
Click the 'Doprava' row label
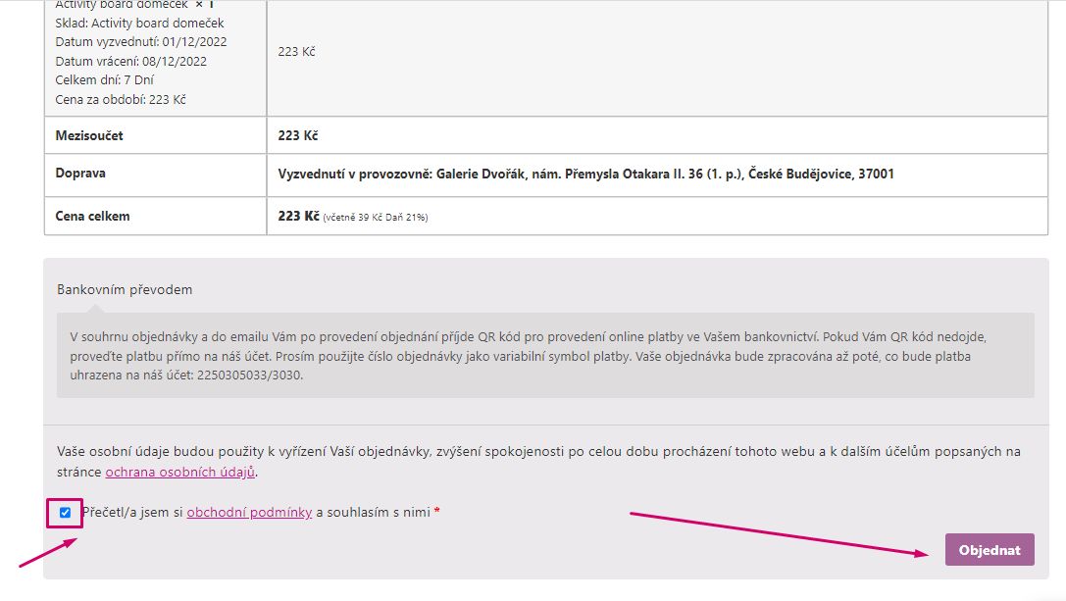coord(80,173)
